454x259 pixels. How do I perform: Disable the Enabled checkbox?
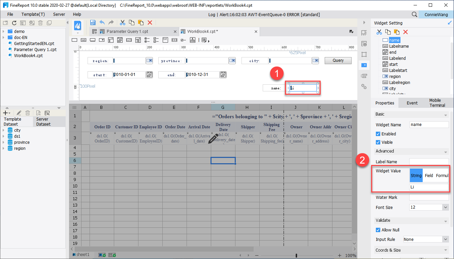click(x=378, y=134)
